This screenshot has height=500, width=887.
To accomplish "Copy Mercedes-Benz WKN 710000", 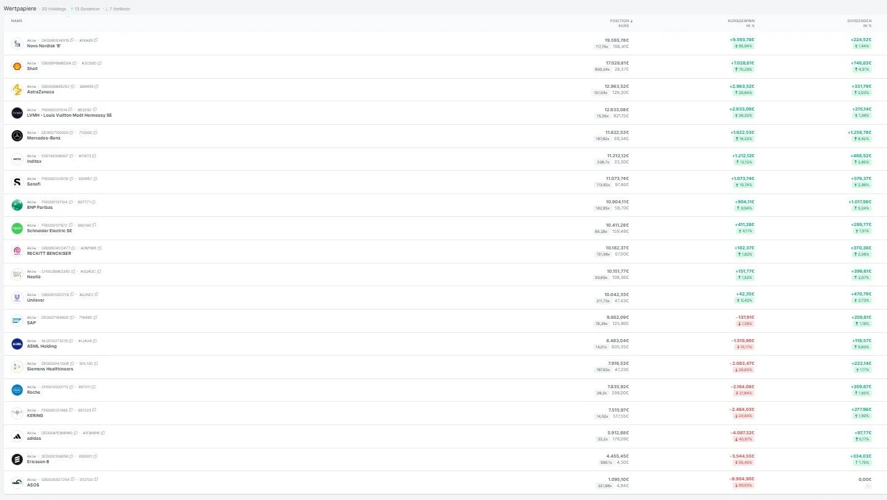I will [96, 132].
